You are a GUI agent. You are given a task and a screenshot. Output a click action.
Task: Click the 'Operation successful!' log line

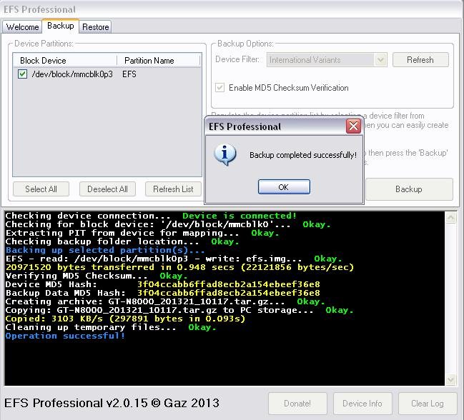pyautogui.click(x=65, y=336)
